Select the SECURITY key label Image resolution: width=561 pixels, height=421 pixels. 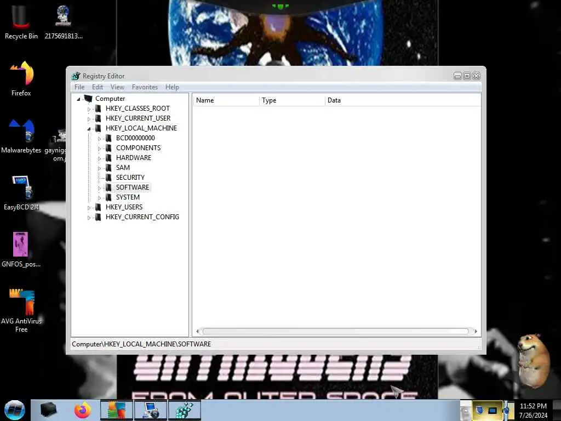coord(130,178)
